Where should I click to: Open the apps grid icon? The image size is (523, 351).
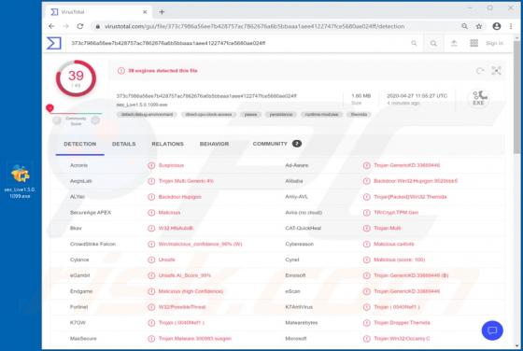point(474,43)
